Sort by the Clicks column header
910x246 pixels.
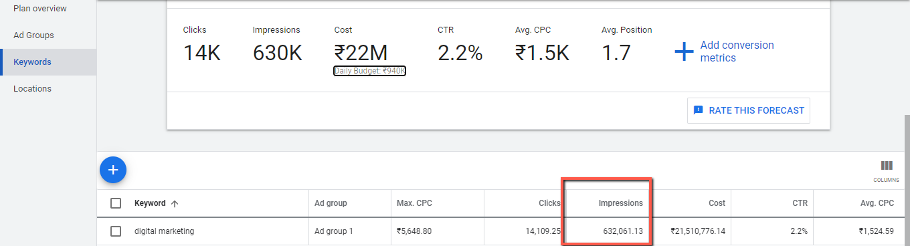pos(549,203)
